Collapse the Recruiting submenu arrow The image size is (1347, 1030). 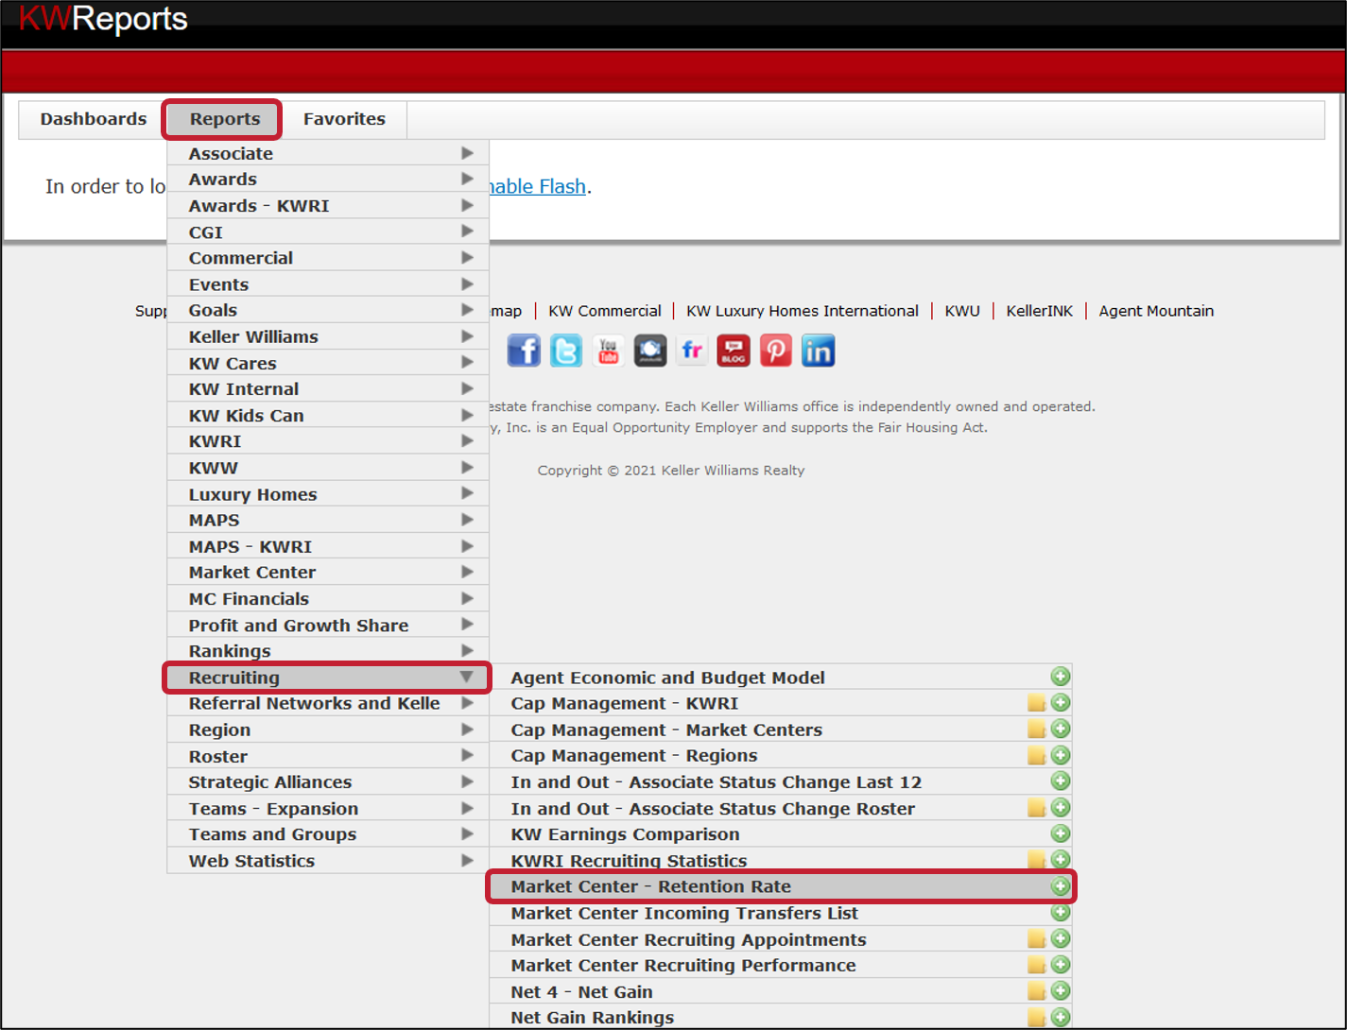point(467,677)
